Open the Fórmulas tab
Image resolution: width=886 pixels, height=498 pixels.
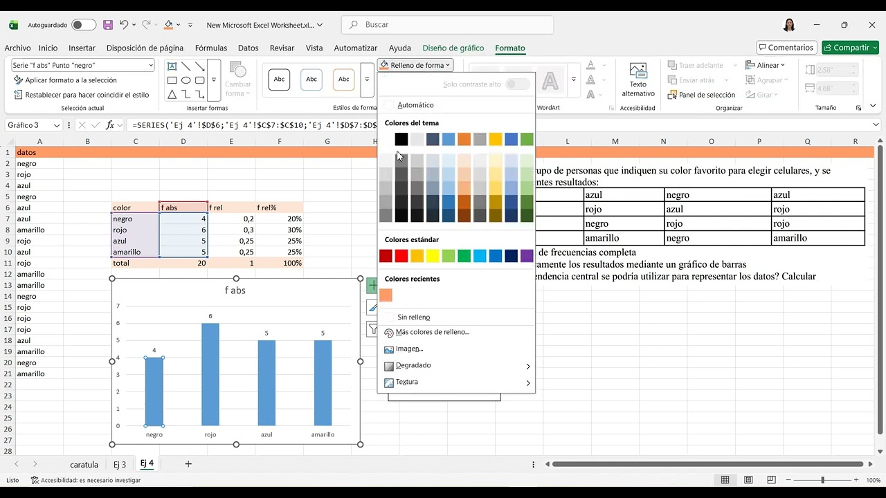211,48
